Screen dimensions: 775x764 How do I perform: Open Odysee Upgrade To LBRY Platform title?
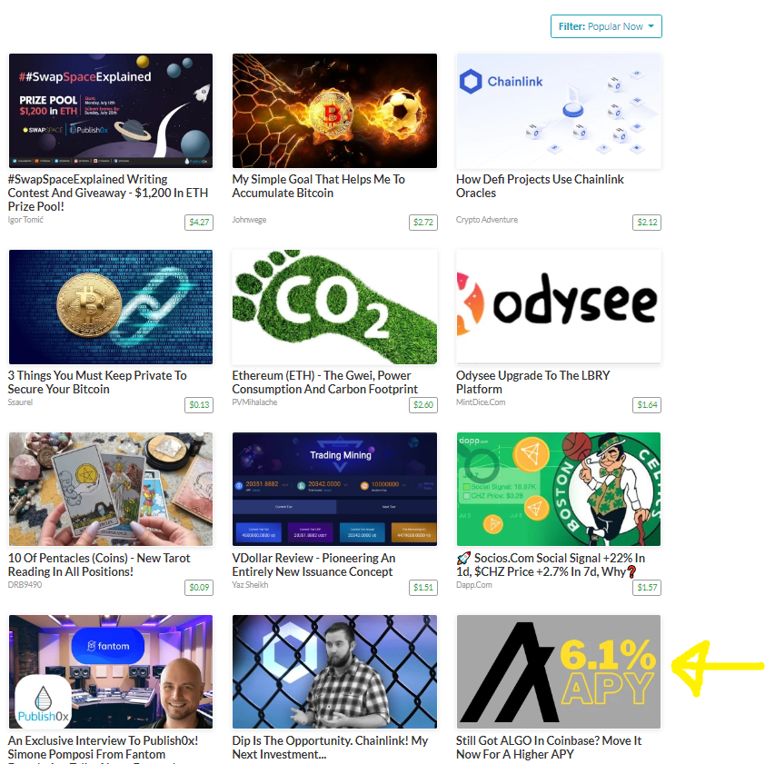pyautogui.click(x=532, y=382)
